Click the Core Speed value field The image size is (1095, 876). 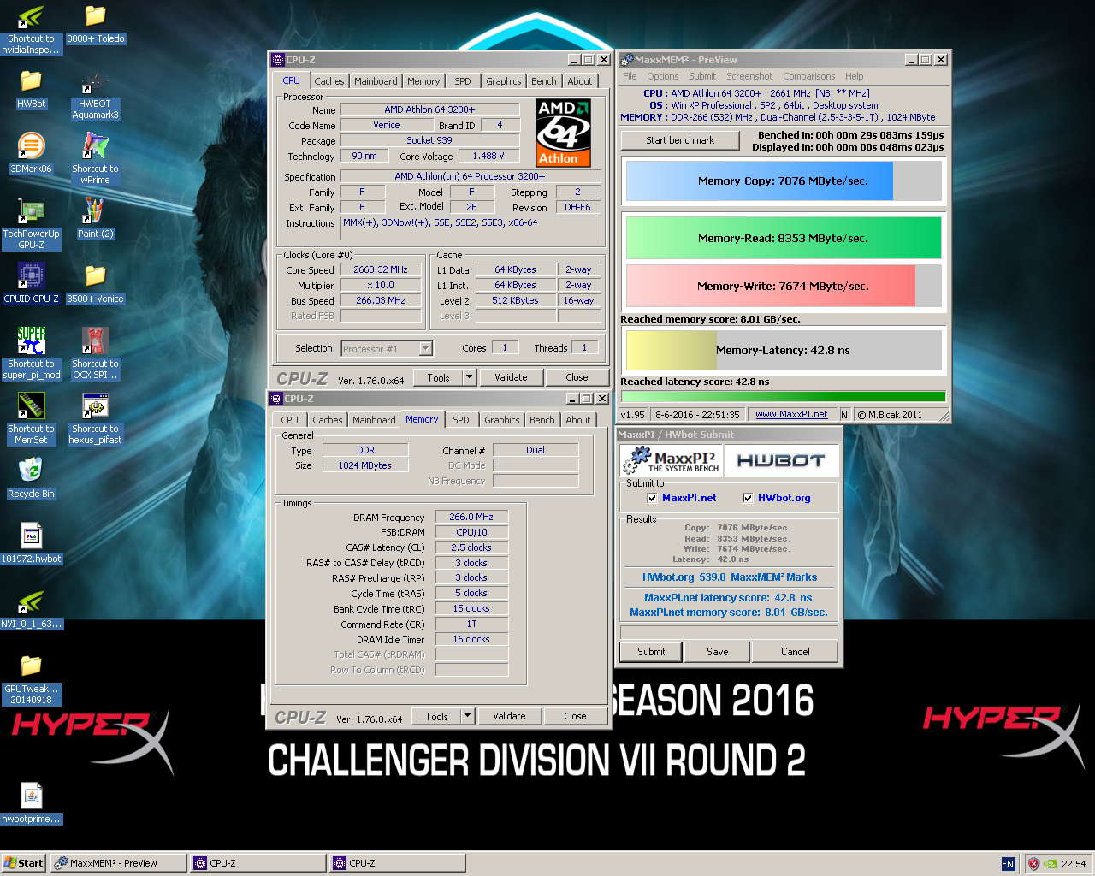click(381, 269)
